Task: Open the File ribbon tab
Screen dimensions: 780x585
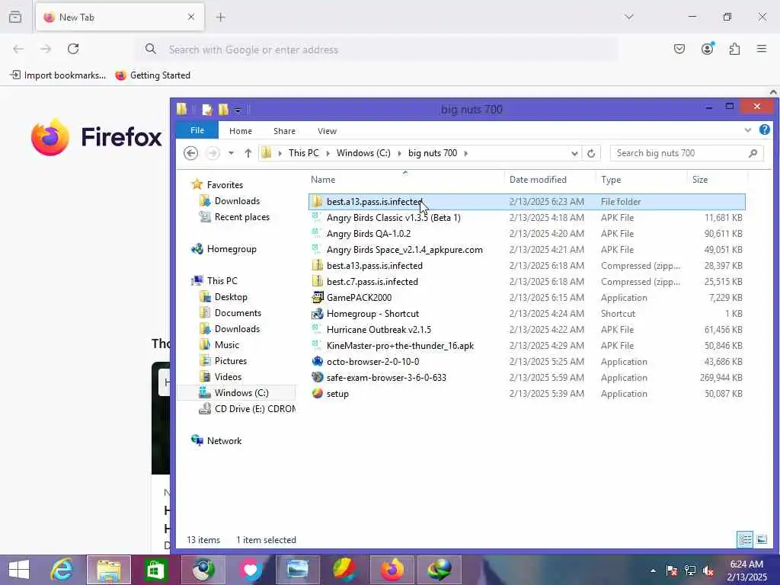Action: tap(197, 130)
